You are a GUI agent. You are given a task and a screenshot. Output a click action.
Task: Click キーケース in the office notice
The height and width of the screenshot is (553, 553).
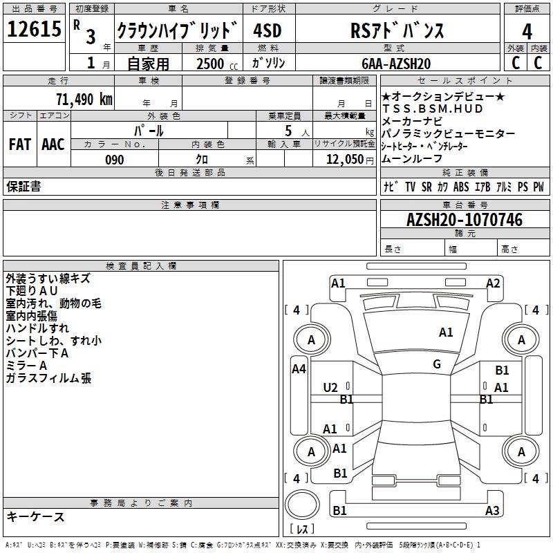pyautogui.click(x=35, y=517)
